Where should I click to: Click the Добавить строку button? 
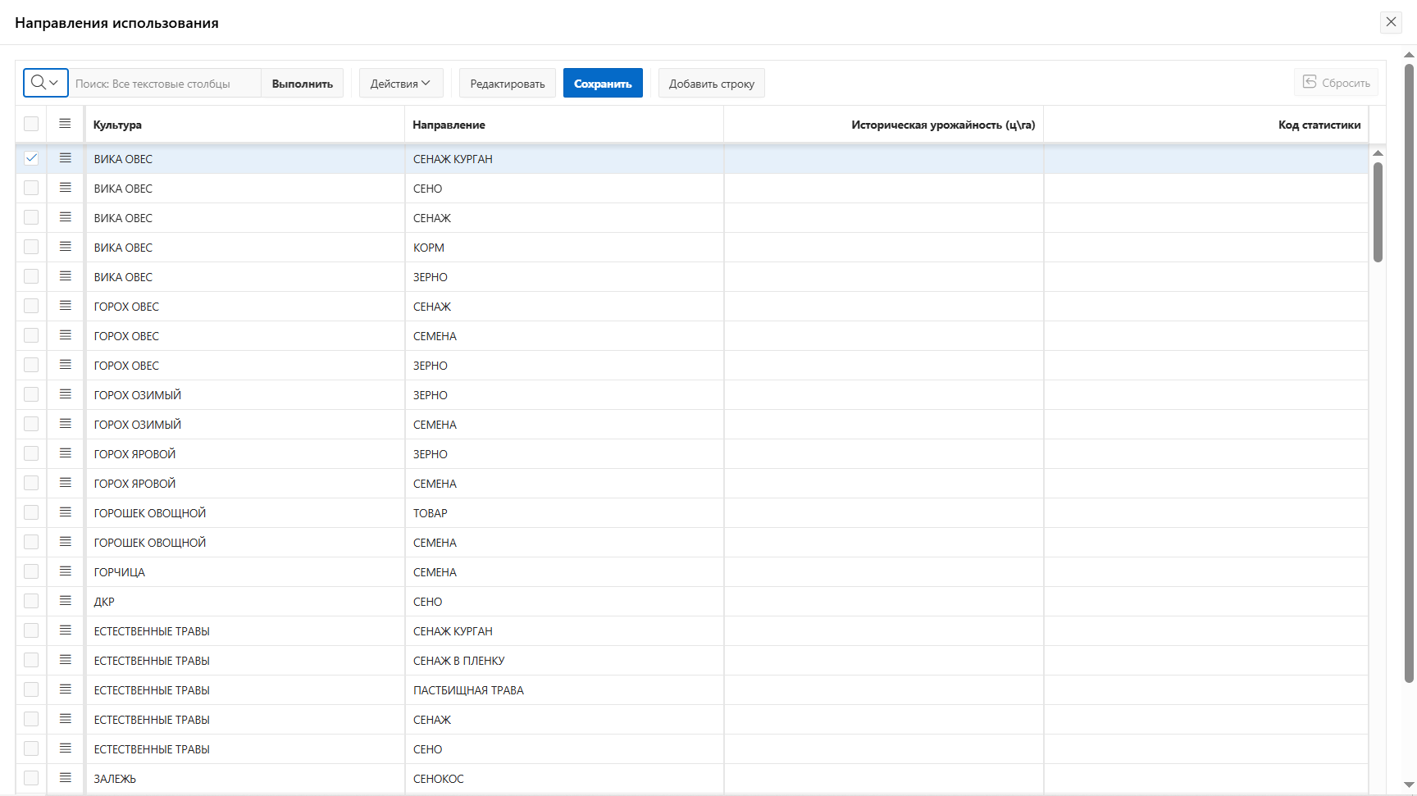click(x=711, y=84)
